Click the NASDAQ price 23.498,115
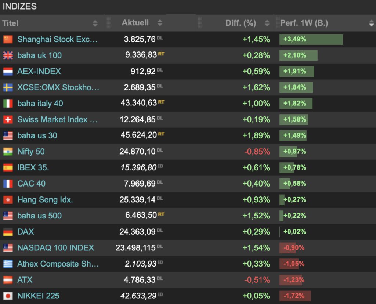This screenshot has width=376, height=304. [136, 248]
